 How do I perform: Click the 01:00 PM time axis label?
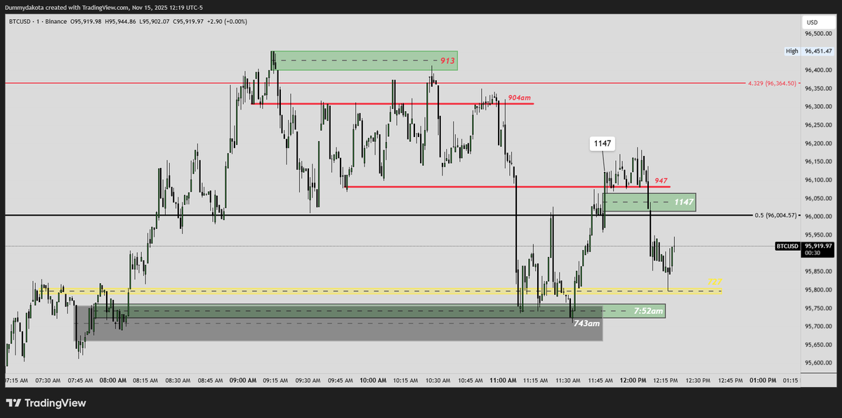click(x=763, y=380)
